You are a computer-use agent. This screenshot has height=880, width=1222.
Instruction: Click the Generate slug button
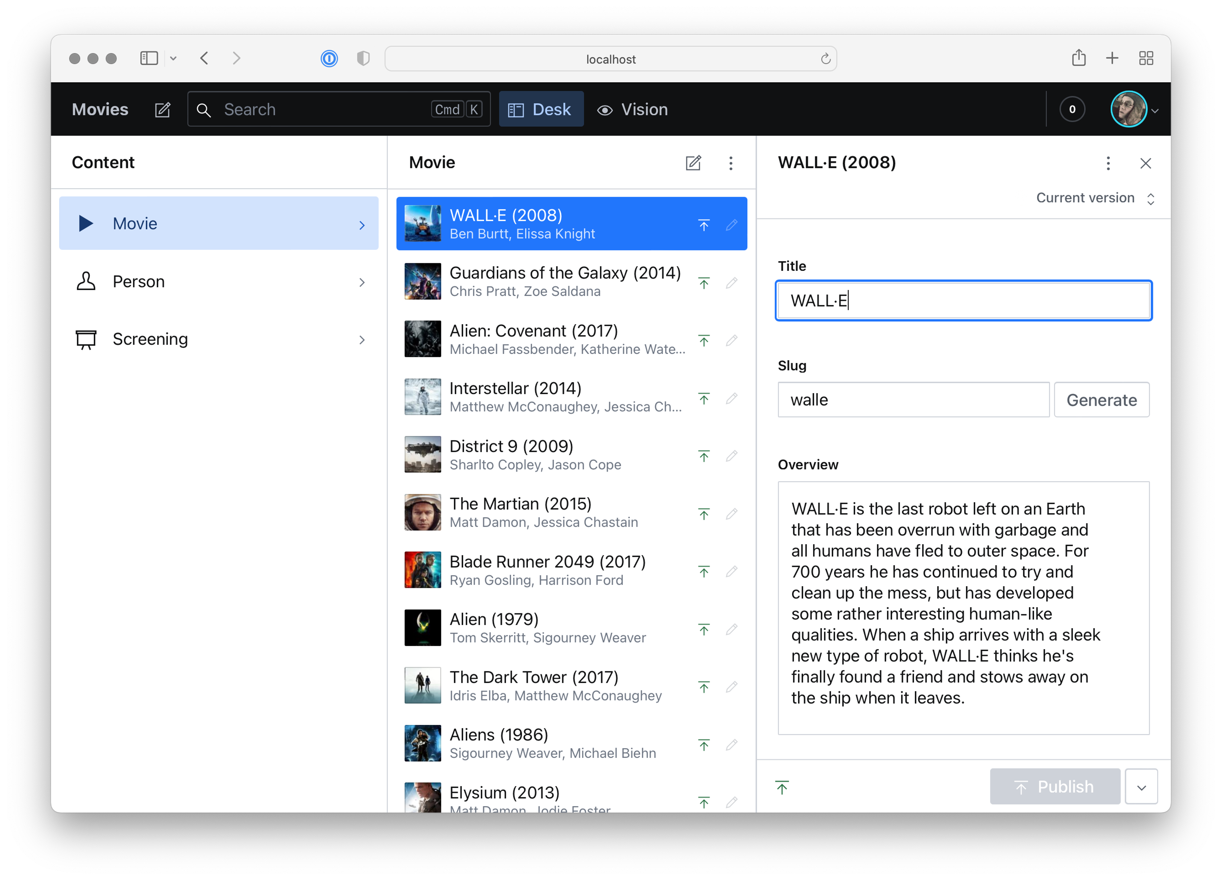1101,400
